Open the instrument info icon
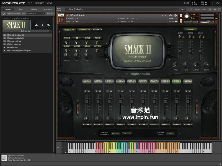Screen dimensions: 222x166 (175, 15)
